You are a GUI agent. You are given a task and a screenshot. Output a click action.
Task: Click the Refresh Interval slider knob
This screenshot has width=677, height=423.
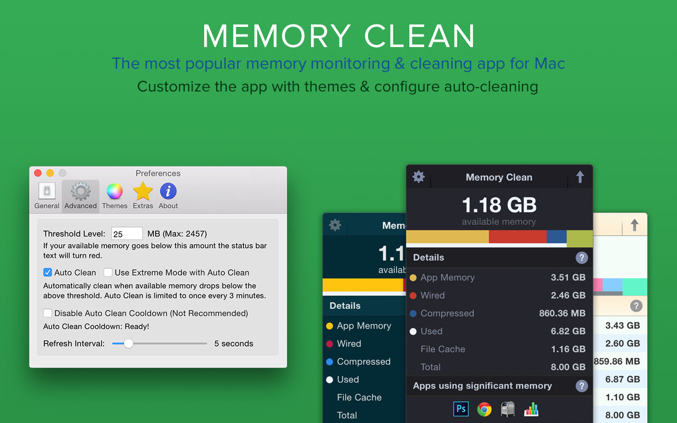click(129, 344)
